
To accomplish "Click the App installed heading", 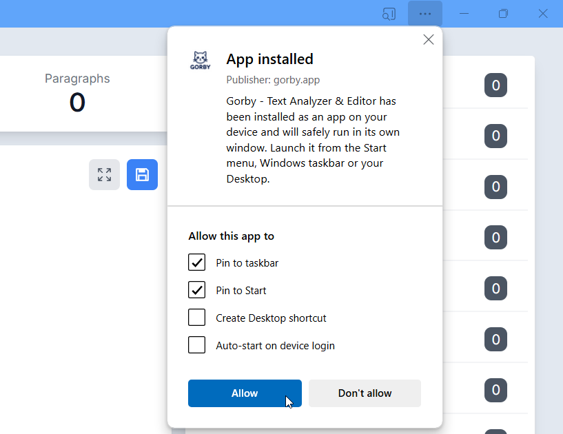I will (269, 59).
